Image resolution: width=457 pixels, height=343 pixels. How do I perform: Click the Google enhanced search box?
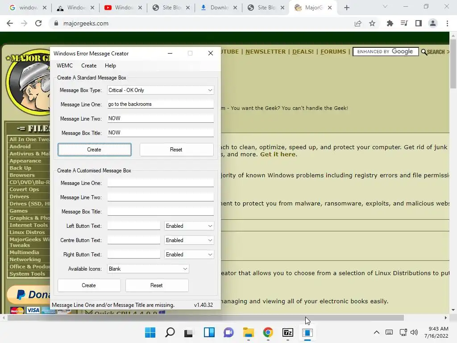coord(386,52)
